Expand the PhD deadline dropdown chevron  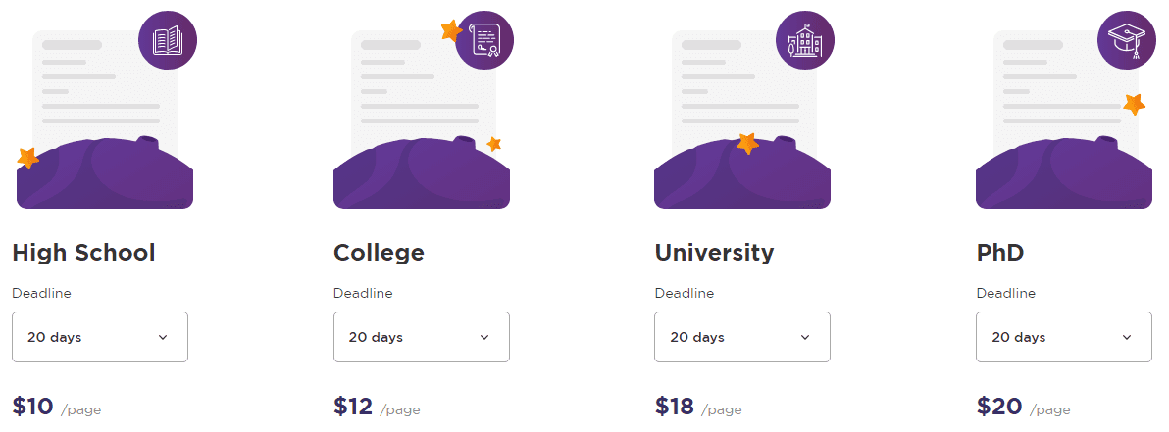tap(1127, 337)
